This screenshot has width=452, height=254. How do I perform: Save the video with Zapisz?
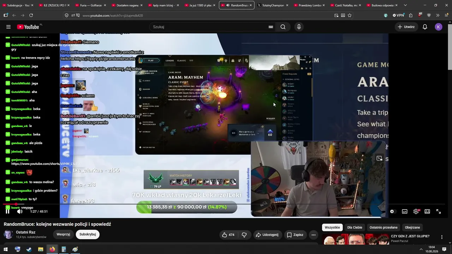pos(295,235)
